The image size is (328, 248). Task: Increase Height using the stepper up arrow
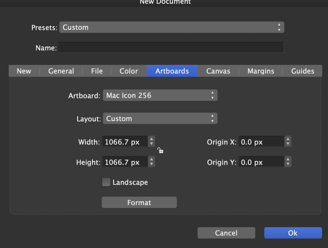(152, 159)
